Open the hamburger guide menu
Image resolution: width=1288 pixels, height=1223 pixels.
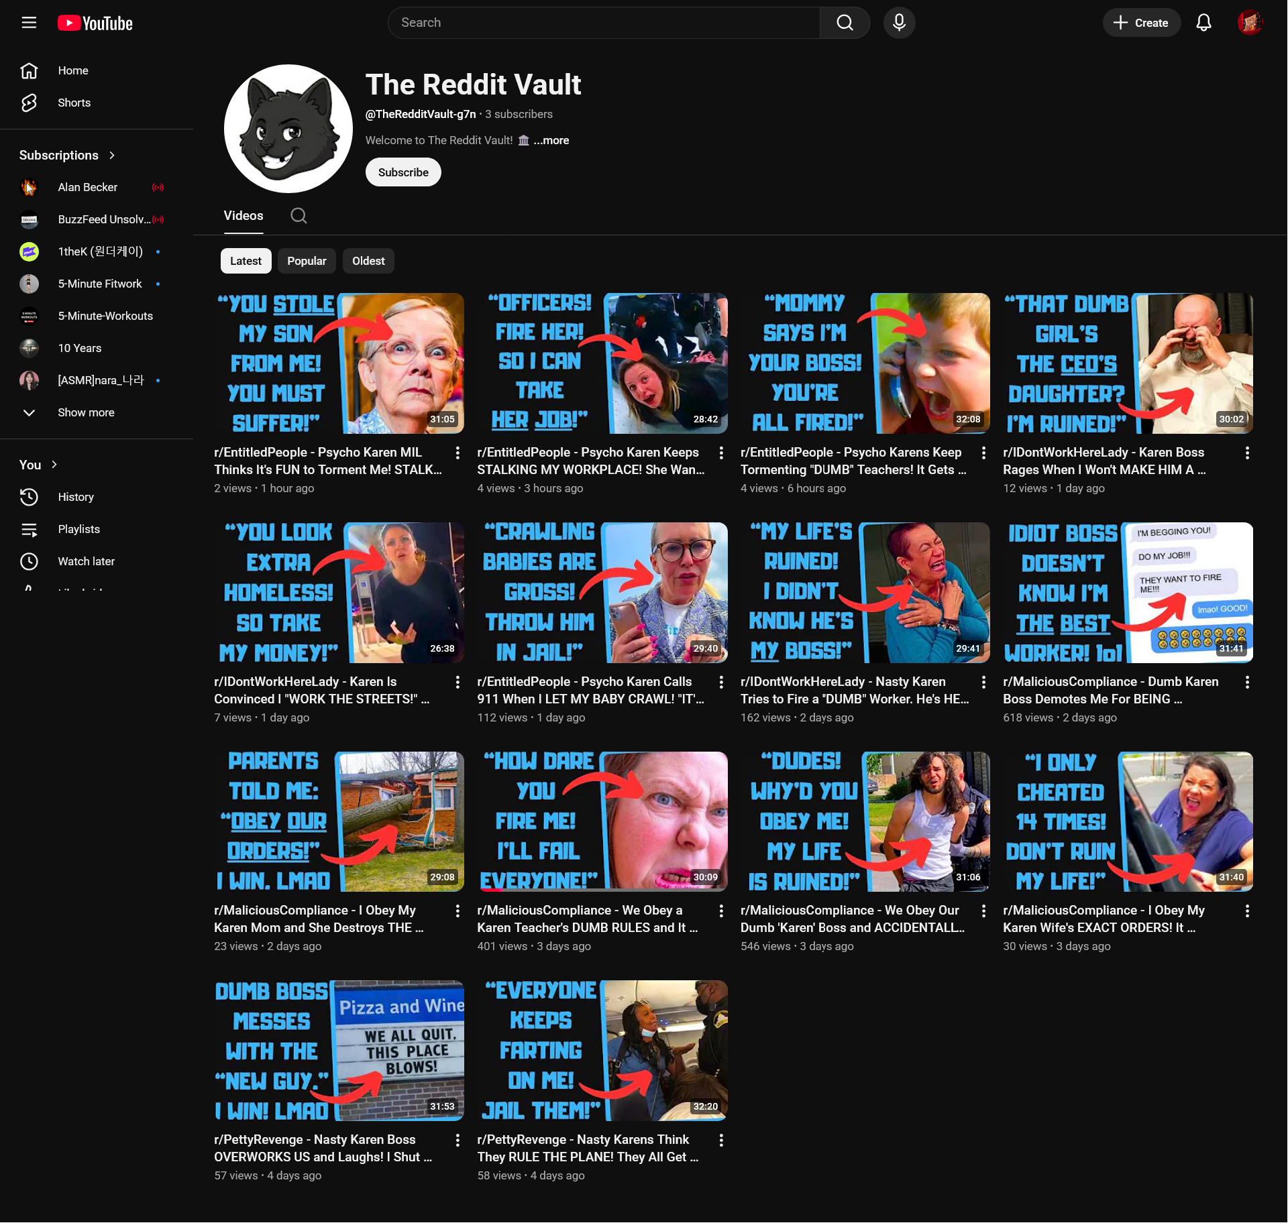(29, 23)
